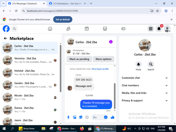Screen dimensions: 176x132
Task: Open the Marketplace storefront icon
Action: tap(105, 29)
